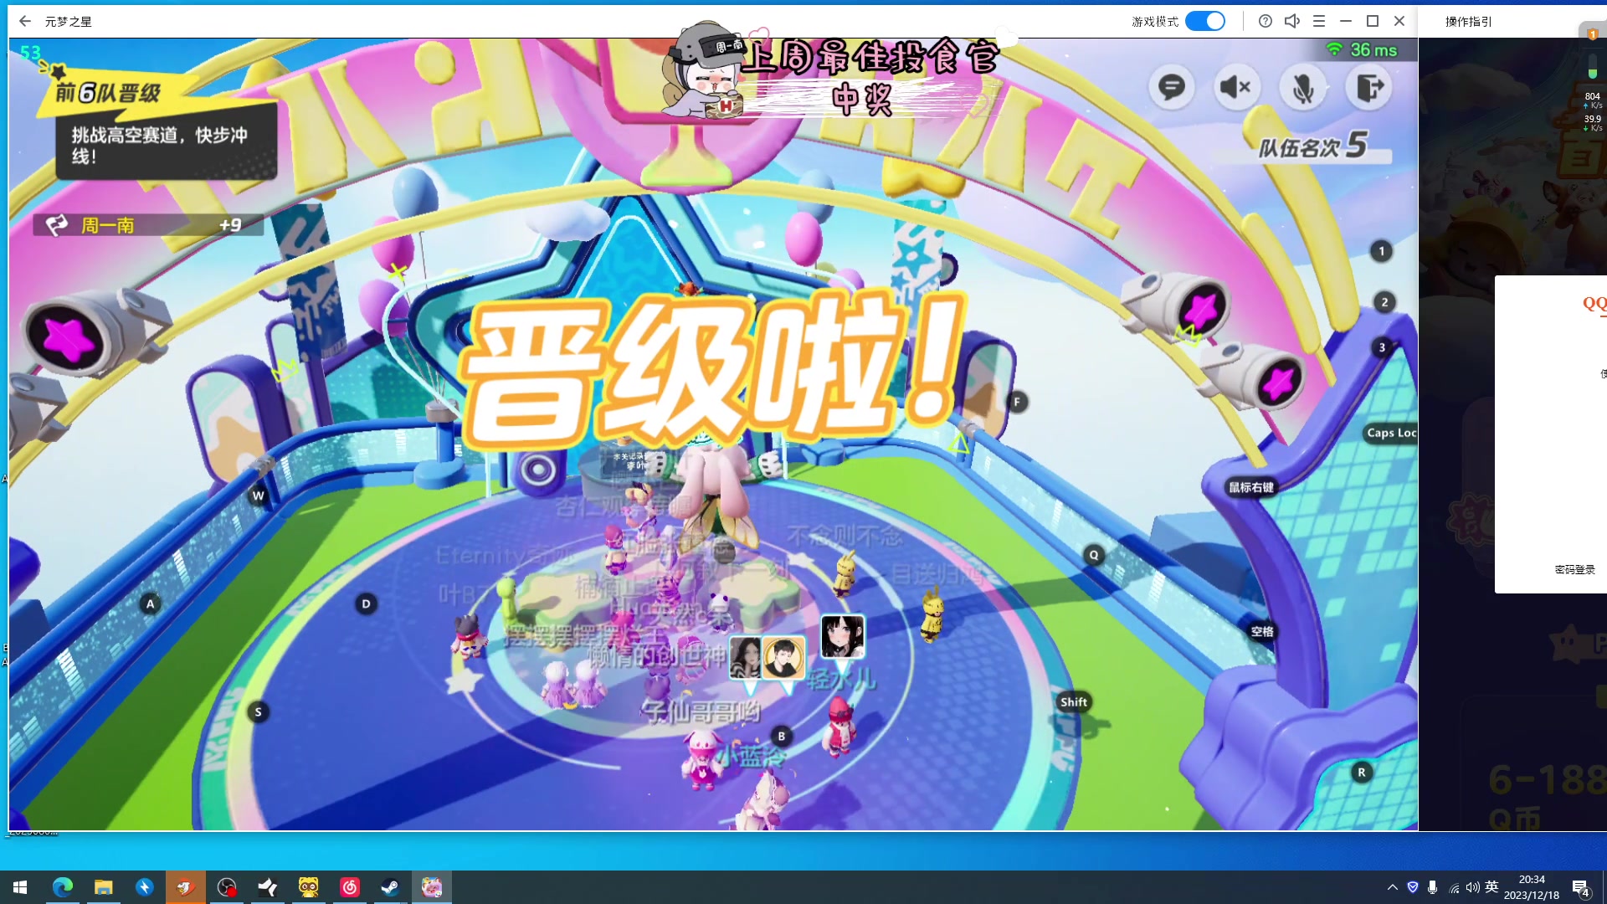Click the 空格 key mapping marker

[1262, 632]
